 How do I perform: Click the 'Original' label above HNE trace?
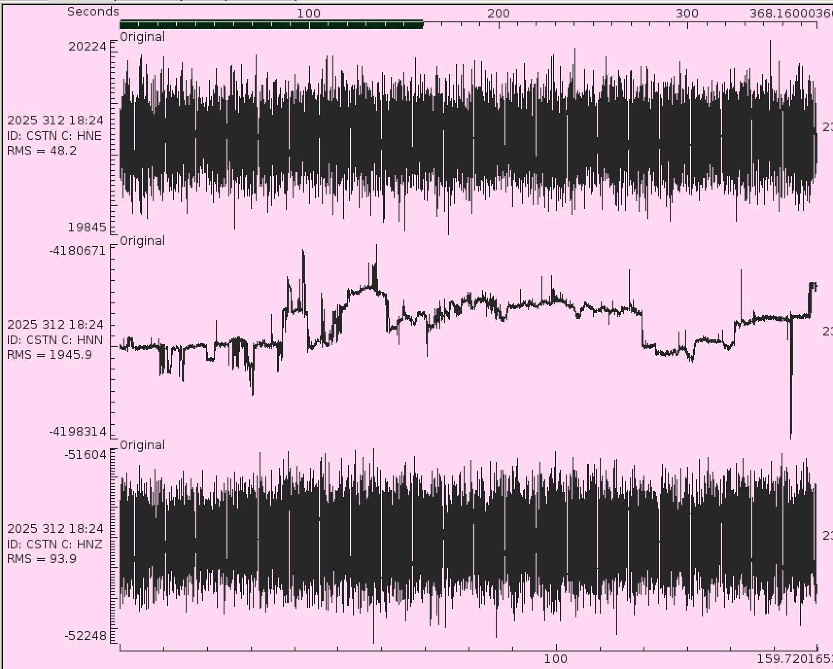pos(142,37)
